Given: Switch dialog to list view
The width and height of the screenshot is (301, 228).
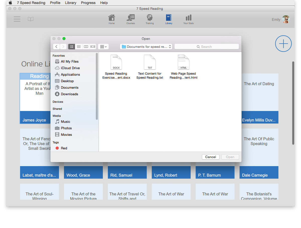Looking at the screenshot, I should pos(79,47).
